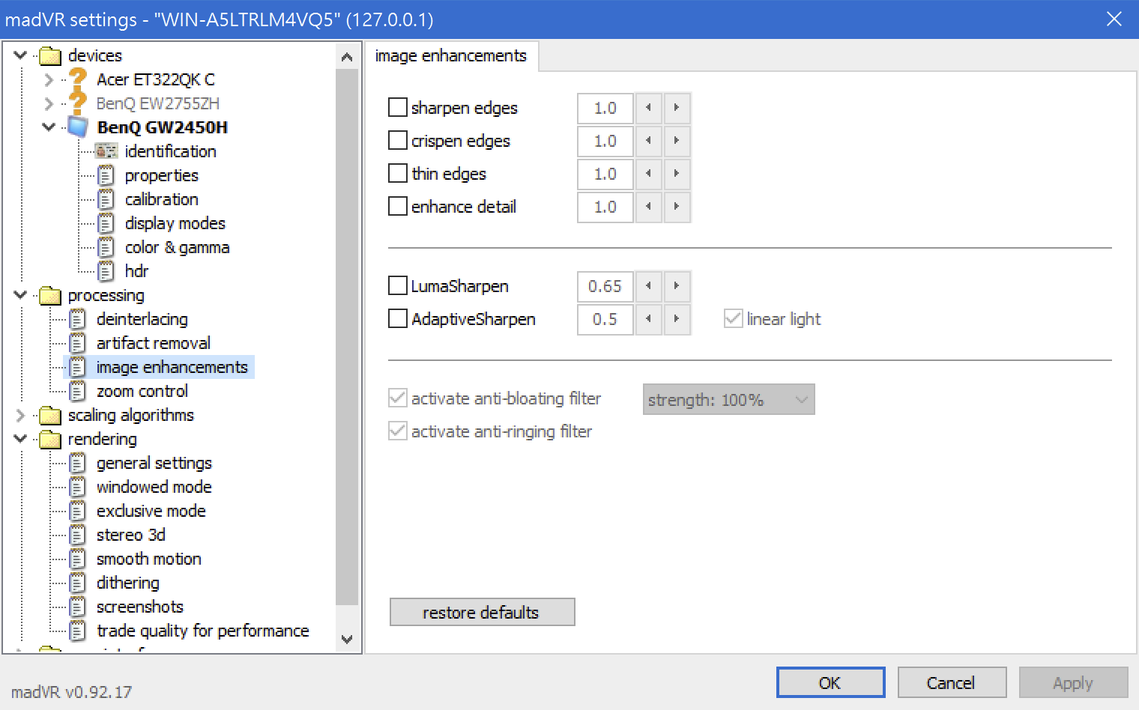Click the page icon next to zoom control
Image resolution: width=1139 pixels, height=710 pixels.
(x=78, y=391)
